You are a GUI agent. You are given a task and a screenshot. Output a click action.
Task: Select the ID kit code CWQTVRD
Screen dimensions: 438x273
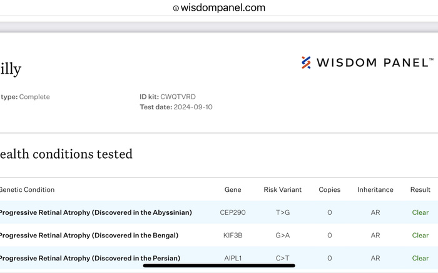178,97
